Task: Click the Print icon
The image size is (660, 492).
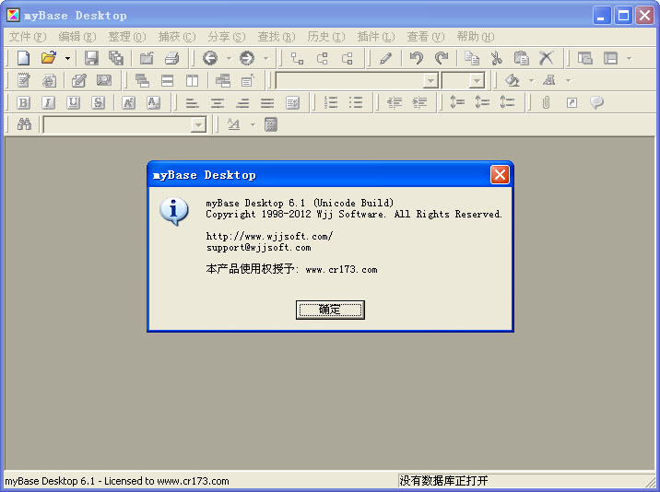Action: tap(171, 58)
